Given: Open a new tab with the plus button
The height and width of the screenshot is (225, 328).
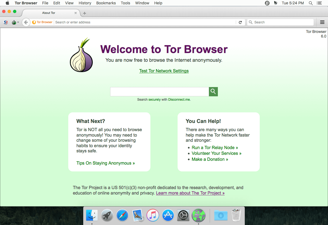Looking at the screenshot, I should pyautogui.click(x=85, y=13).
